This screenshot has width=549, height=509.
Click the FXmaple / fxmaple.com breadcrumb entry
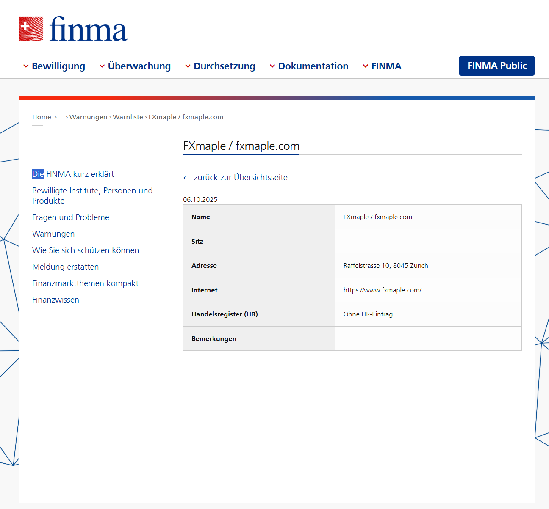[x=186, y=117]
